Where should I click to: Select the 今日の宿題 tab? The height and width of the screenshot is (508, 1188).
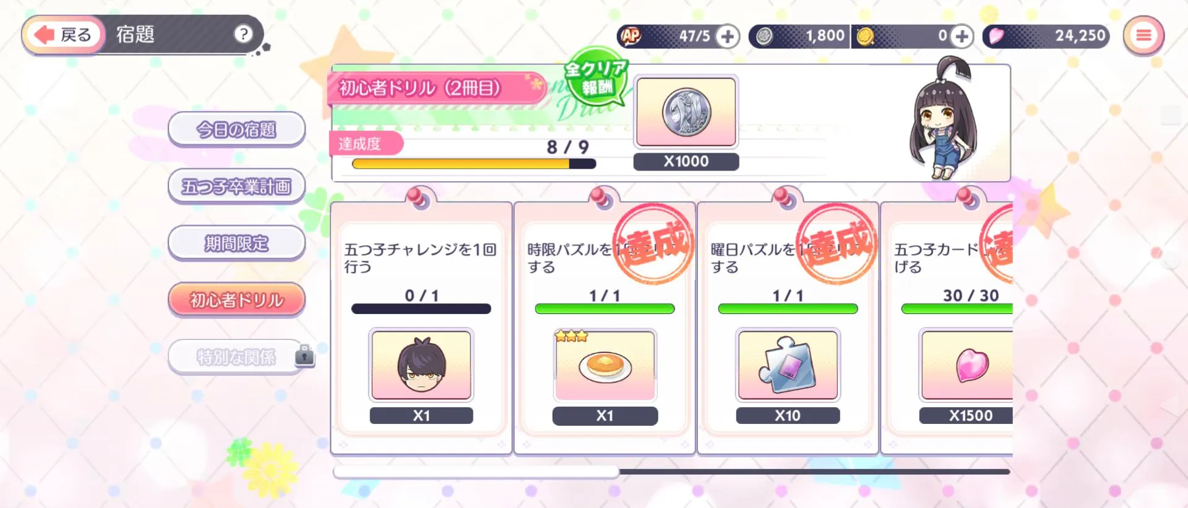click(236, 129)
